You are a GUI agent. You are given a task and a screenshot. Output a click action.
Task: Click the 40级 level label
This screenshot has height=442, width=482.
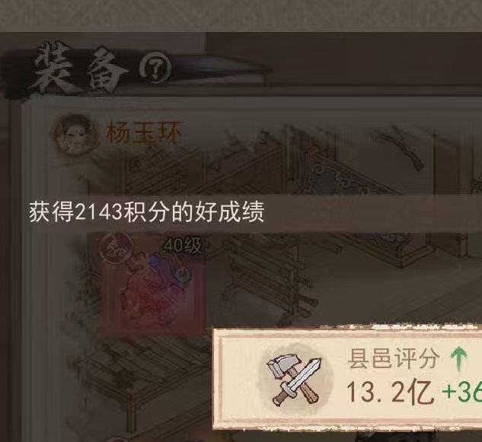click(x=183, y=246)
